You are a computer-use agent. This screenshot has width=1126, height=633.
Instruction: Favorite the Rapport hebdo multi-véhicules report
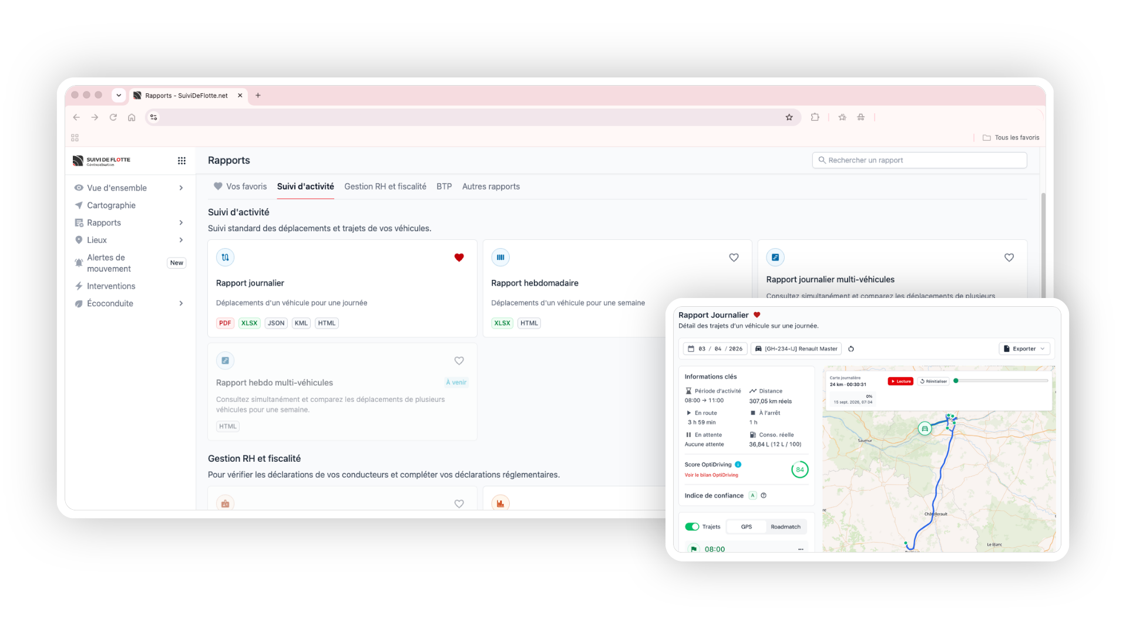point(459,361)
